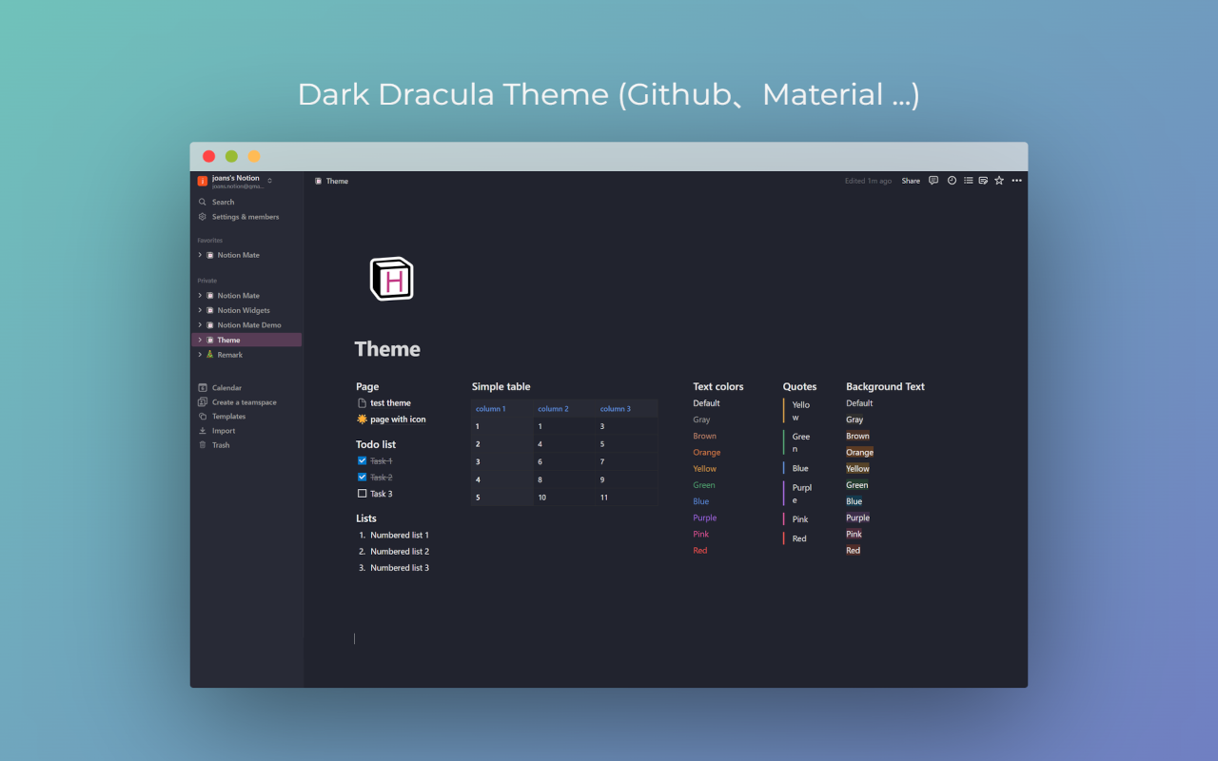Click Purple text under Text colors
This screenshot has height=761, width=1218.
coord(705,518)
